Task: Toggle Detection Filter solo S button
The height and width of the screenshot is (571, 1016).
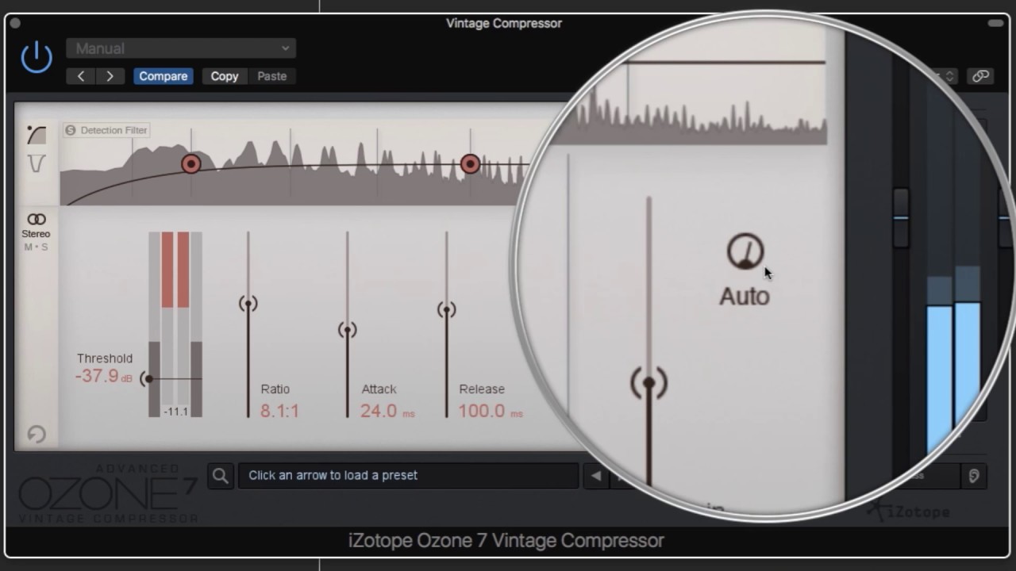Action: tap(70, 130)
